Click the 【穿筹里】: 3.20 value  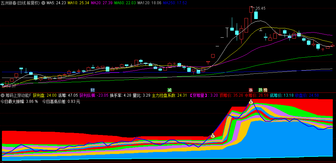(203, 95)
